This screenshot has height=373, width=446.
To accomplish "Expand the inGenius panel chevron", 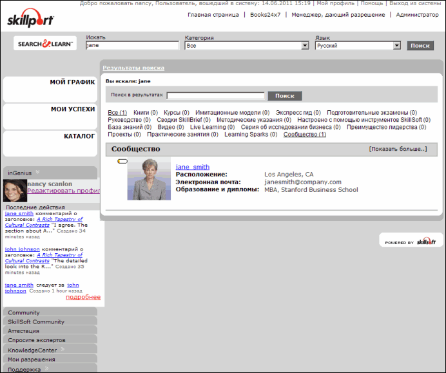I will click(x=37, y=172).
